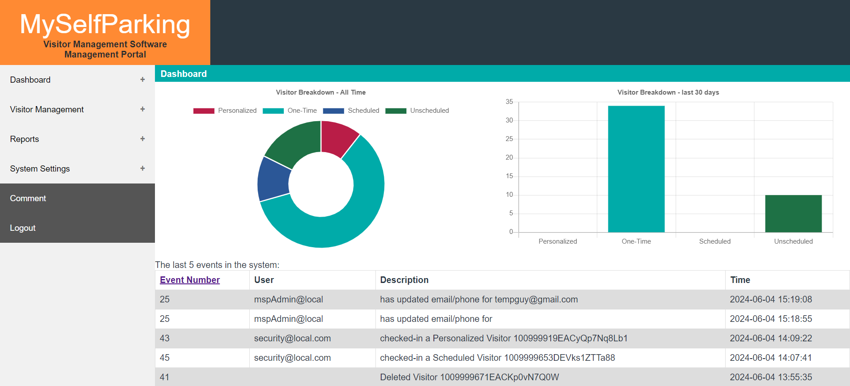Toggle Unscheduled legend green swatch
Viewport: 850px width, 386px height.
point(396,111)
